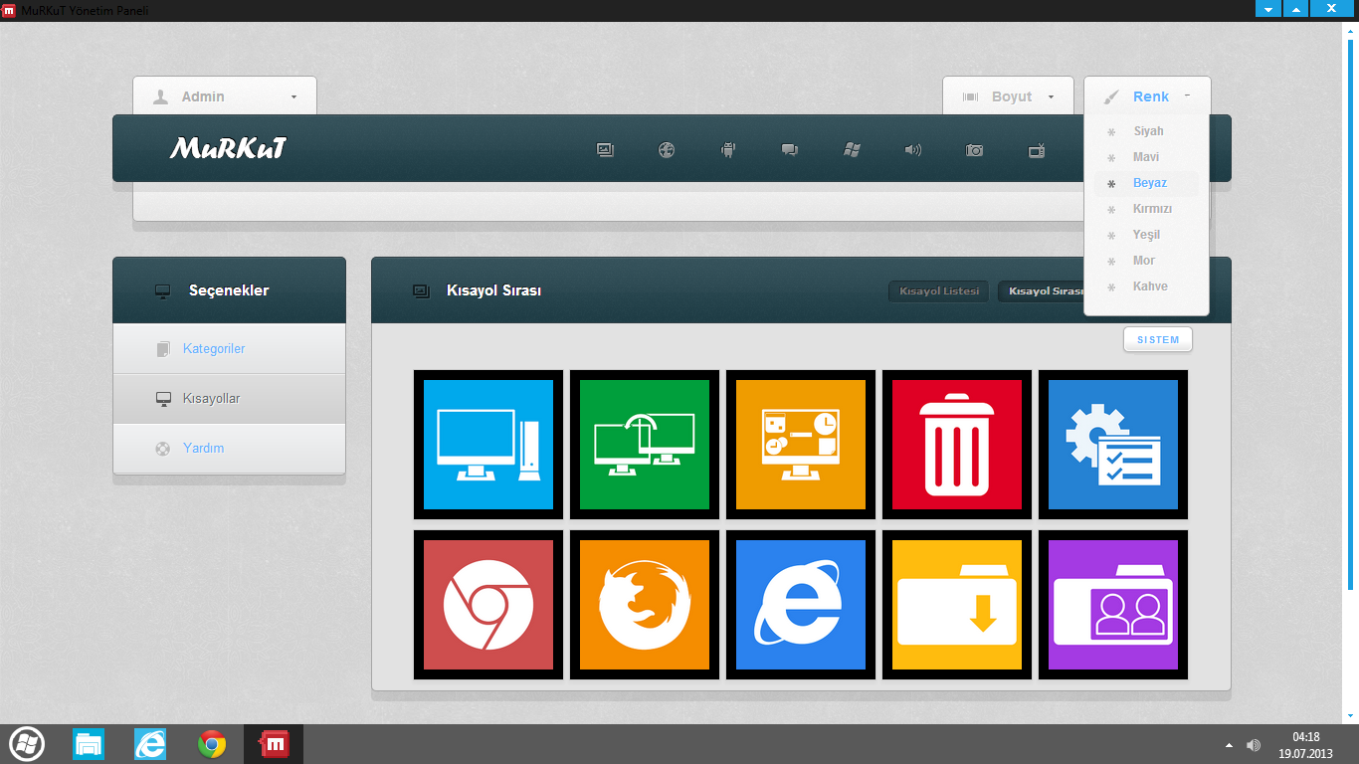
Task: Launch the Firefox shortcut tile
Action: click(x=645, y=605)
